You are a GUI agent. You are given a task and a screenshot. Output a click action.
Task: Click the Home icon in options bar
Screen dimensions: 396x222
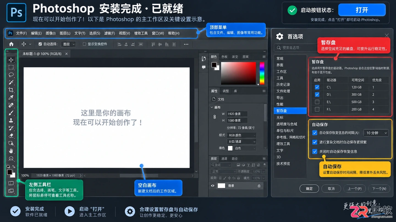click(11, 44)
